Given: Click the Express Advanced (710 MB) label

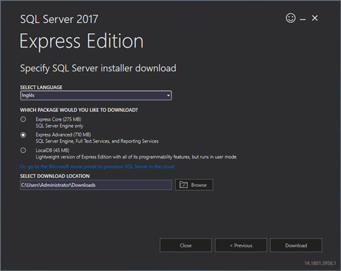Looking at the screenshot, I should click(x=63, y=135).
